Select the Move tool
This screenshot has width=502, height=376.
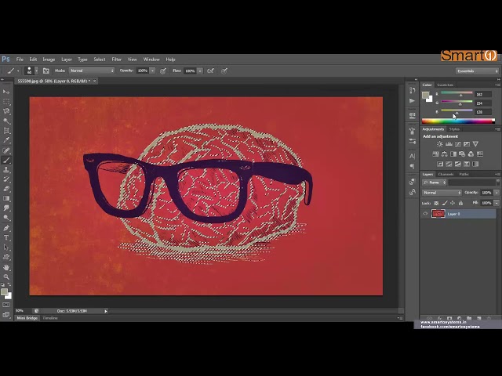pos(6,92)
